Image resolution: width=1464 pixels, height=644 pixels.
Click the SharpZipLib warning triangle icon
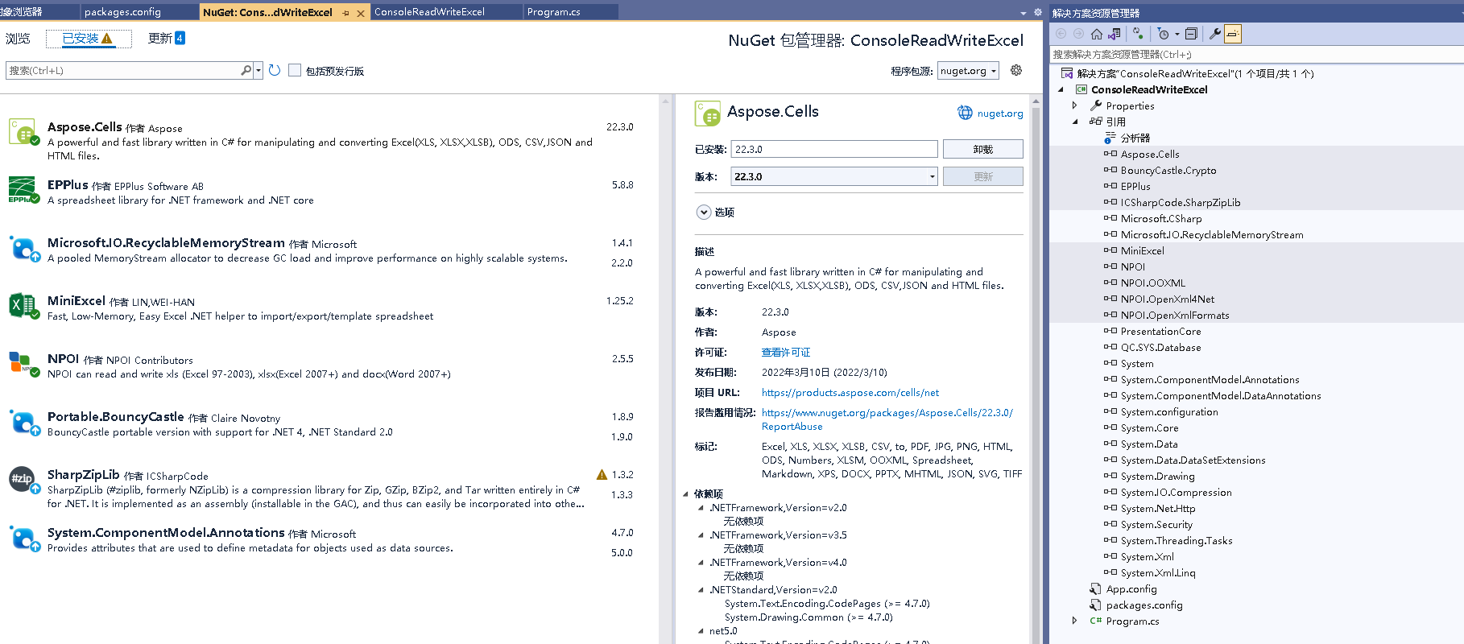pos(602,475)
